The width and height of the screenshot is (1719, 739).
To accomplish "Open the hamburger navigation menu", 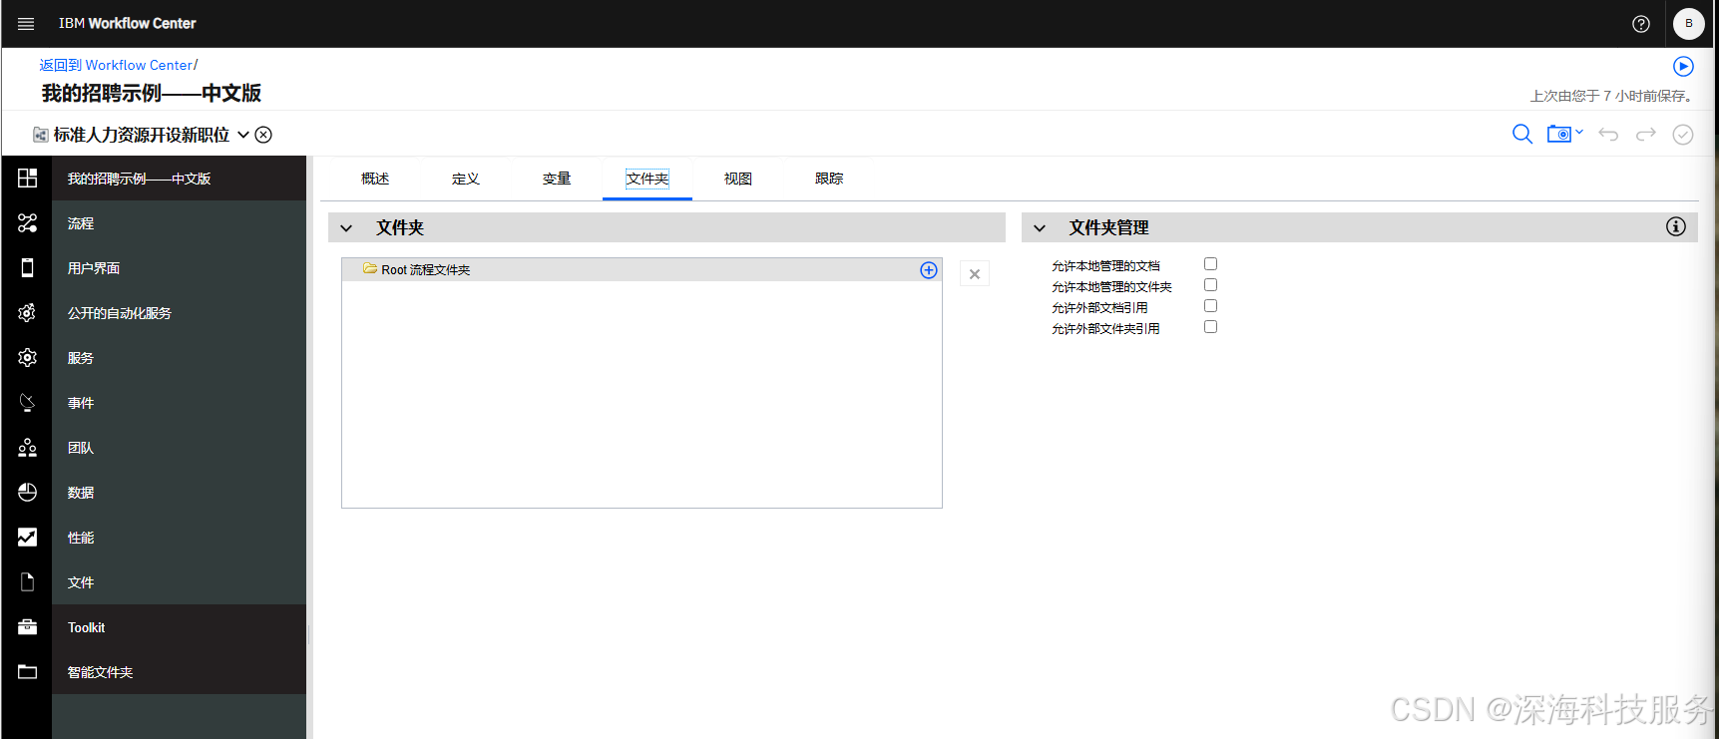I will point(26,24).
